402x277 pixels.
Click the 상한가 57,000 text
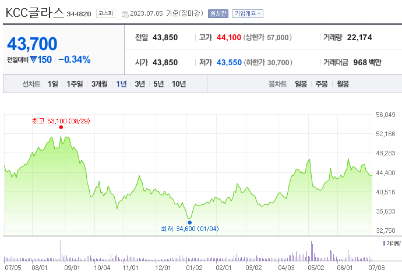click(x=267, y=38)
